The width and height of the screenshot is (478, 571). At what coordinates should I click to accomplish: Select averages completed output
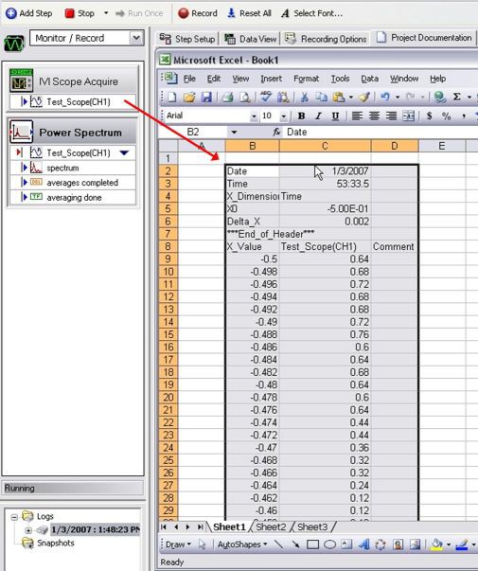pos(73,183)
